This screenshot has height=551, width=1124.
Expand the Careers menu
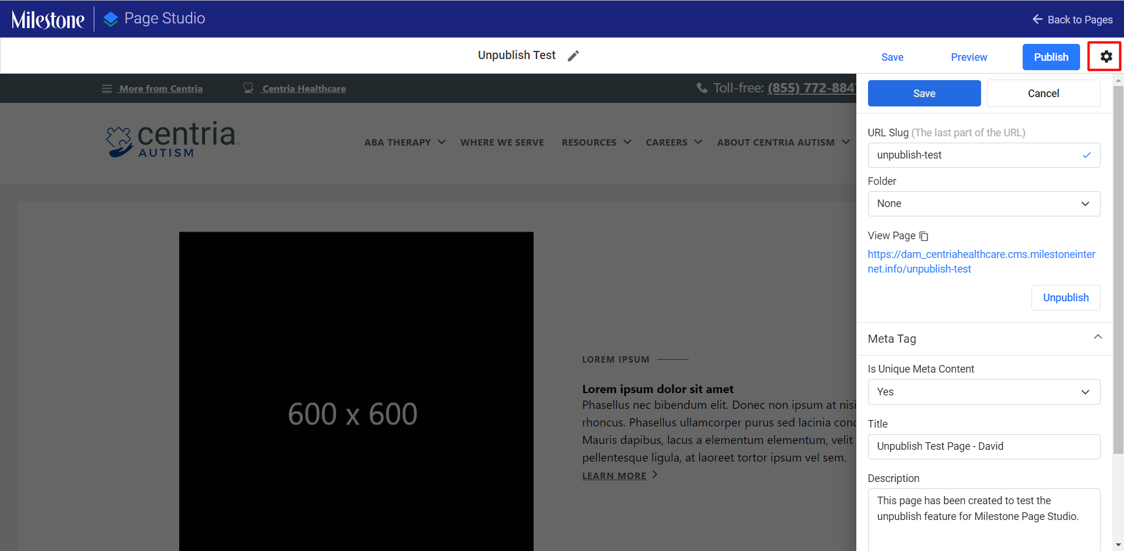(674, 142)
